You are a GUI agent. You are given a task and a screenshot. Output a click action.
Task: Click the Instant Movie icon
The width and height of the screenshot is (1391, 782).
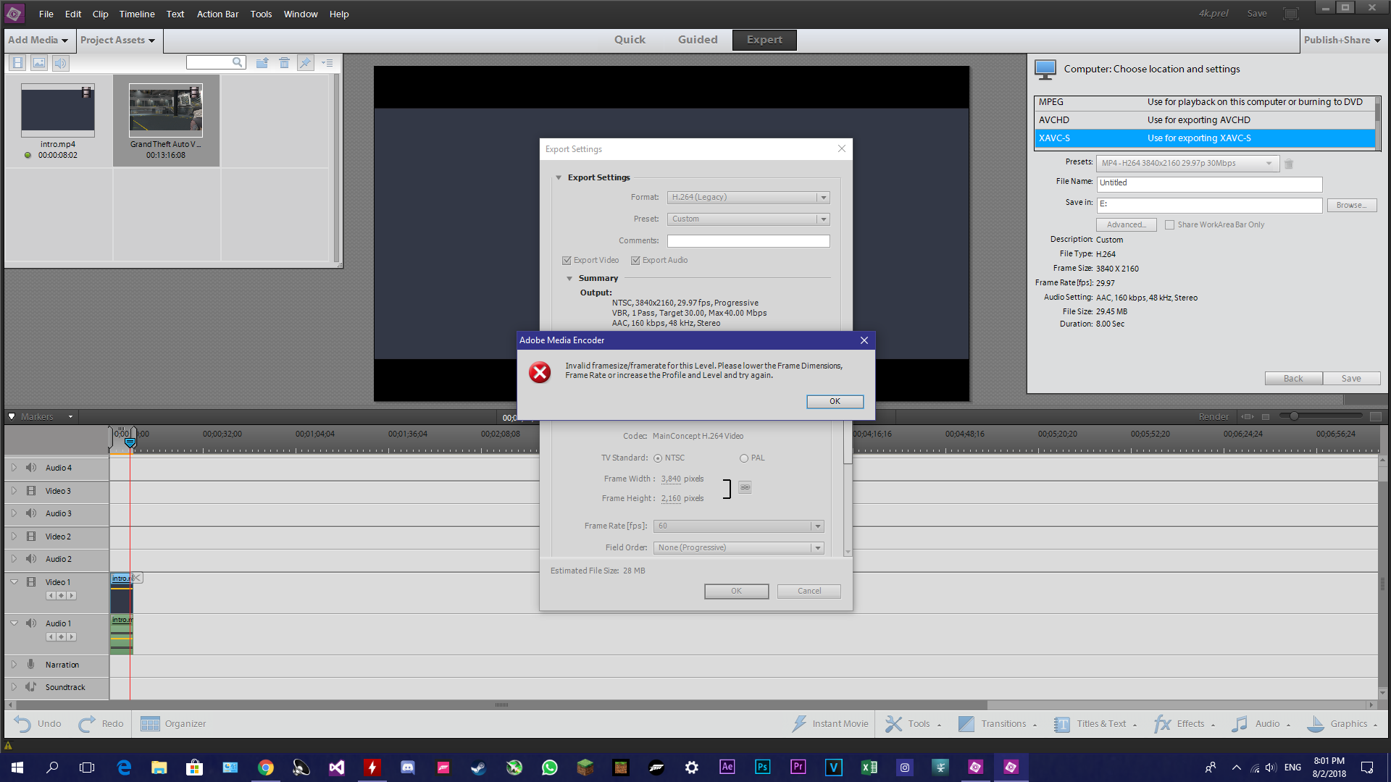click(801, 723)
